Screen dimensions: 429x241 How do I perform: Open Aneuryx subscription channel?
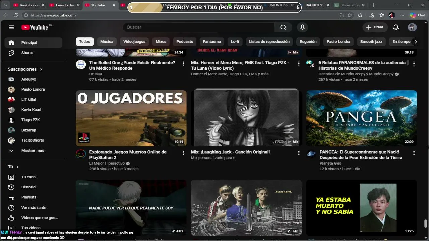click(x=34, y=79)
